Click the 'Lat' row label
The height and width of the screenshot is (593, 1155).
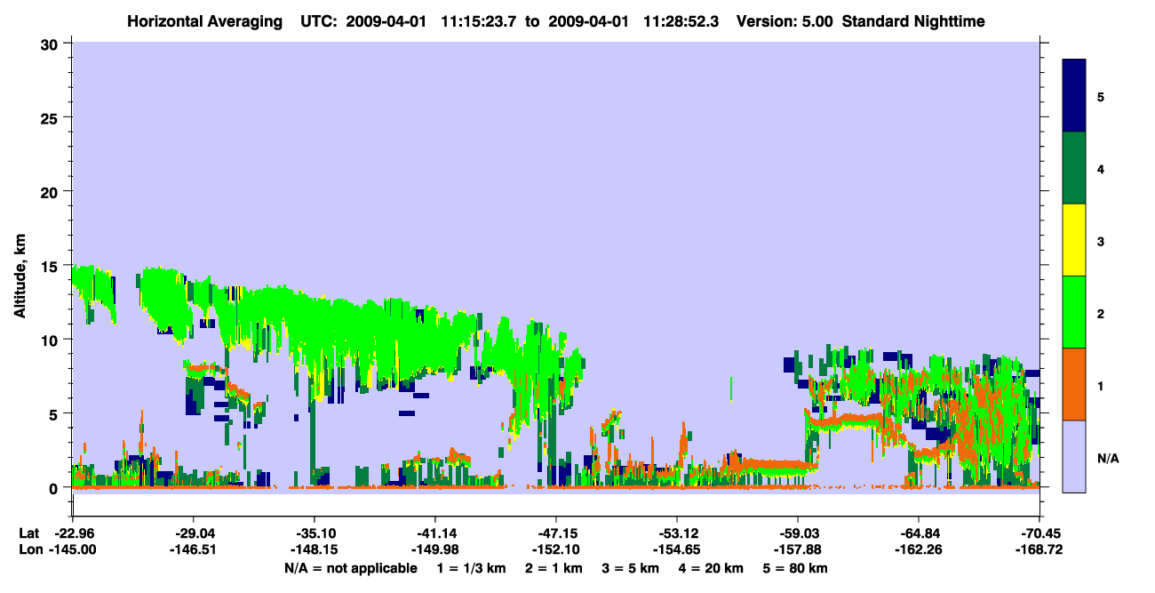click(29, 533)
